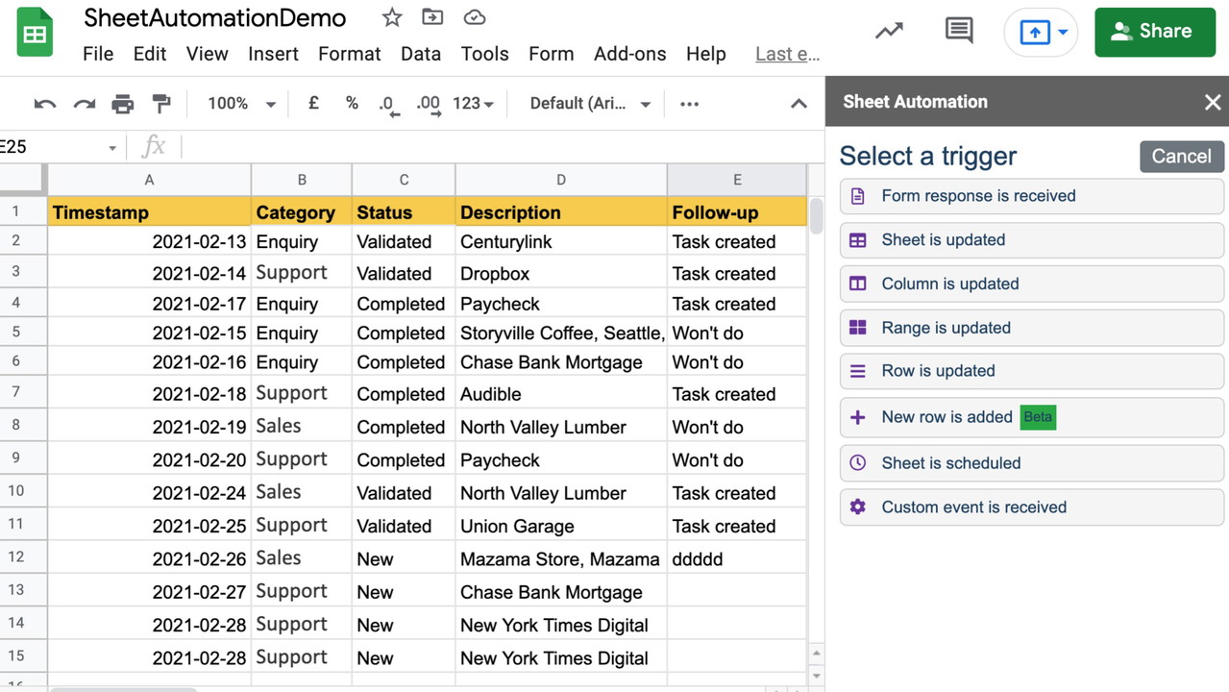Click the redo arrow in toolbar

point(85,104)
